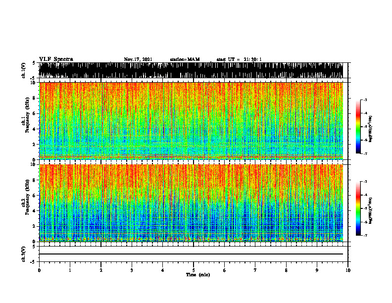
Task: Click inside the ch.1 frequency spectrogram
Action: coord(191,121)
